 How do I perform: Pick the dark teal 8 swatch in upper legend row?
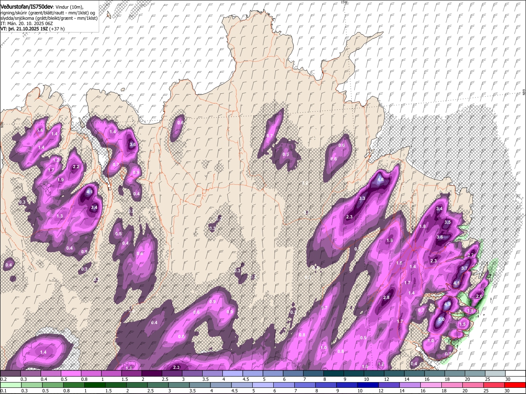334,373
